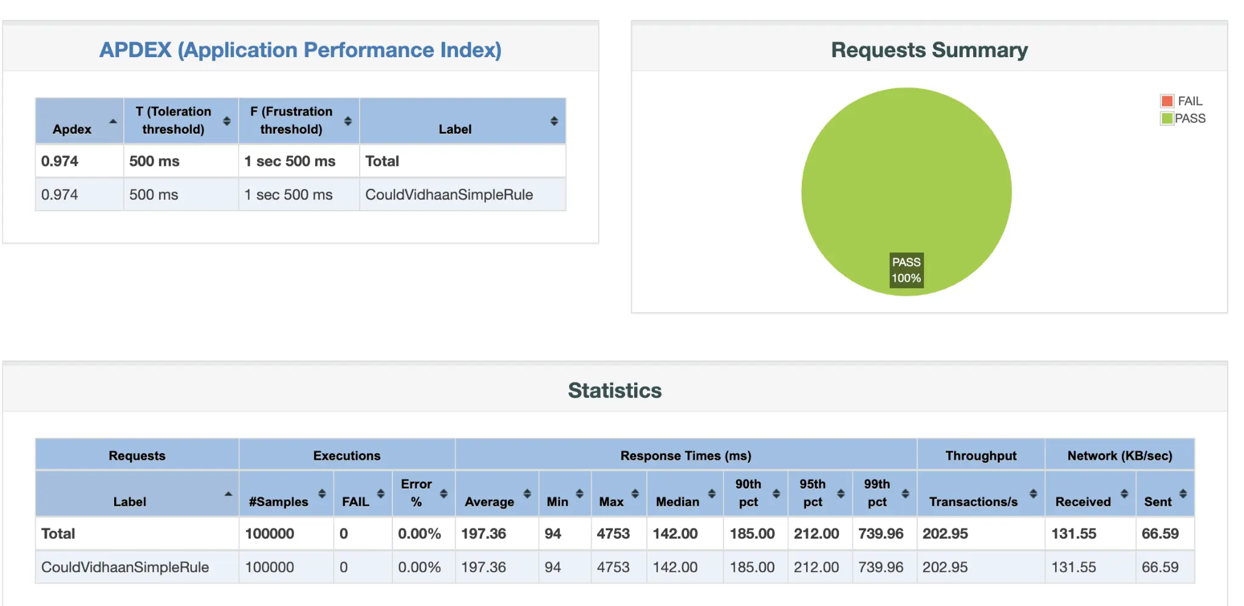This screenshot has width=1244, height=606.
Task: Click sort arrows beside Received header
Action: point(1124,494)
